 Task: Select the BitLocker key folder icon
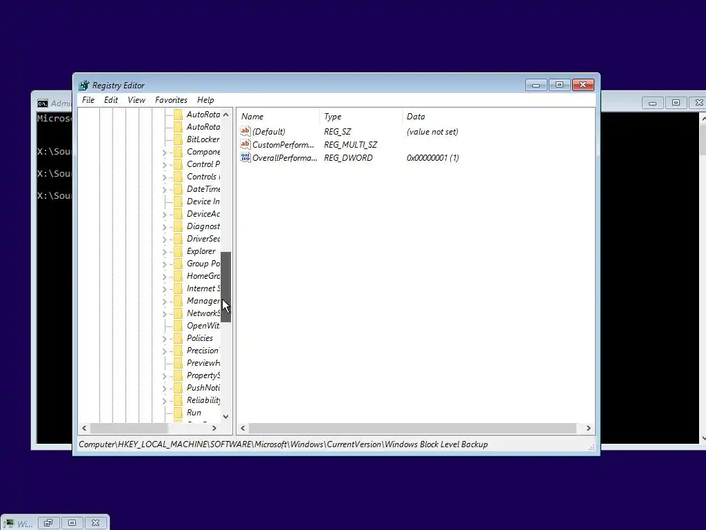pos(179,139)
